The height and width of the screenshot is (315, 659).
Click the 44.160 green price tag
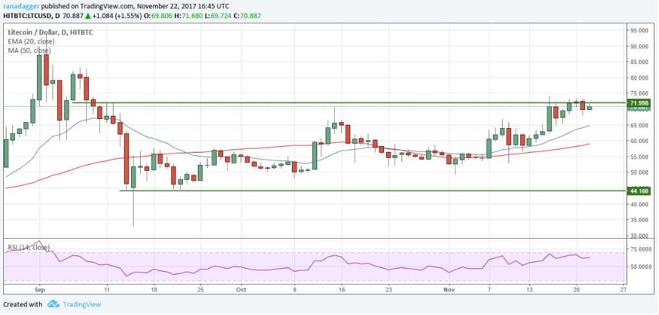(x=639, y=191)
